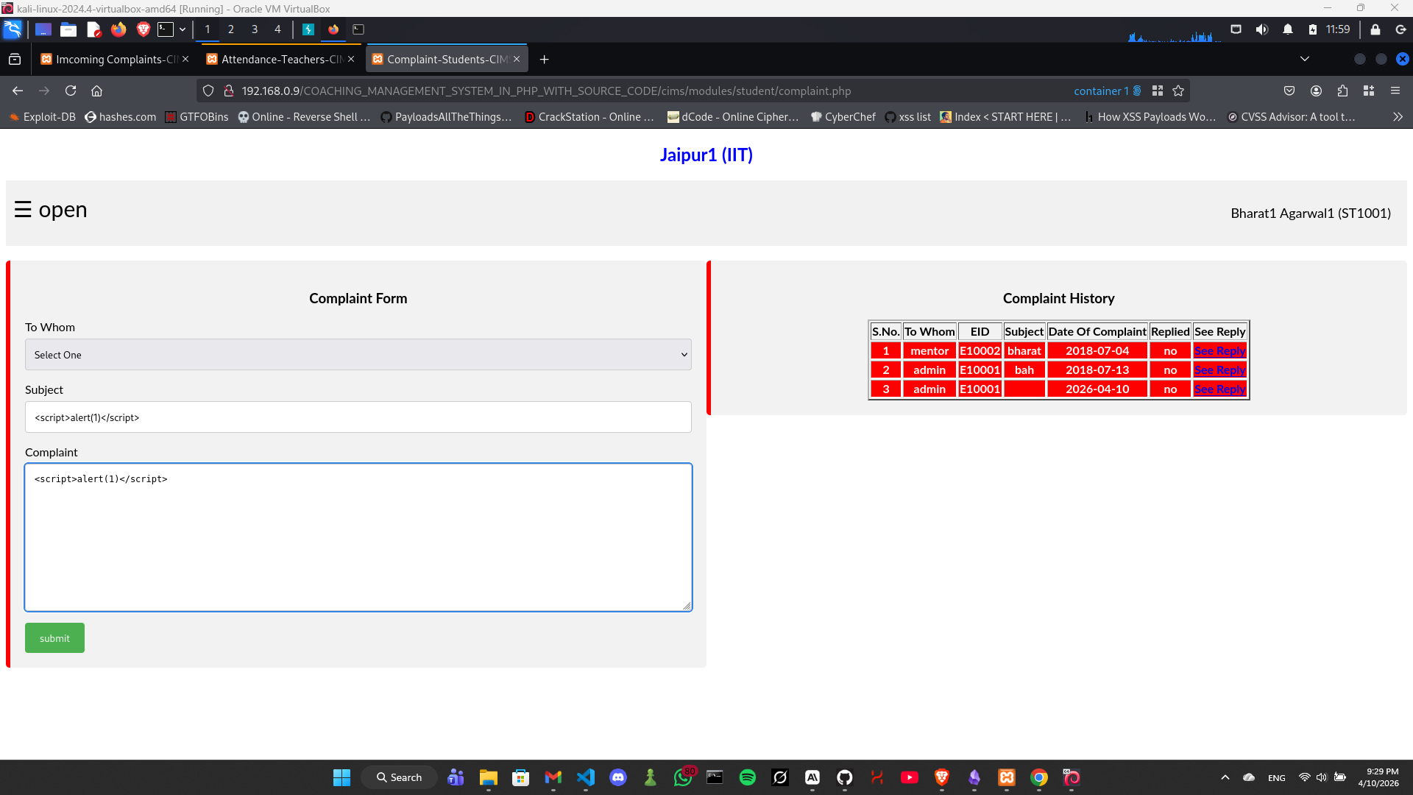Screen dimensions: 1413x795
Task: Open Kali panel file manager
Action: coord(68,29)
